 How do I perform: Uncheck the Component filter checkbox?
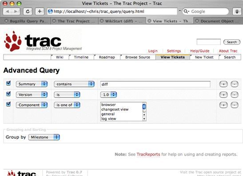[8, 104]
